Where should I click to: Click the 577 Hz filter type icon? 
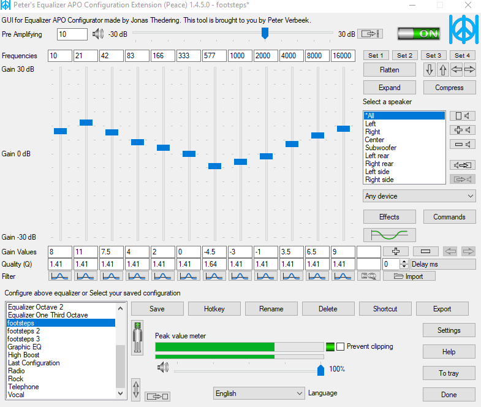point(214,276)
